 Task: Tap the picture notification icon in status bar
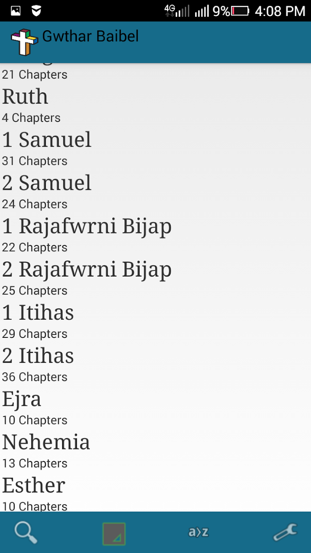click(16, 11)
